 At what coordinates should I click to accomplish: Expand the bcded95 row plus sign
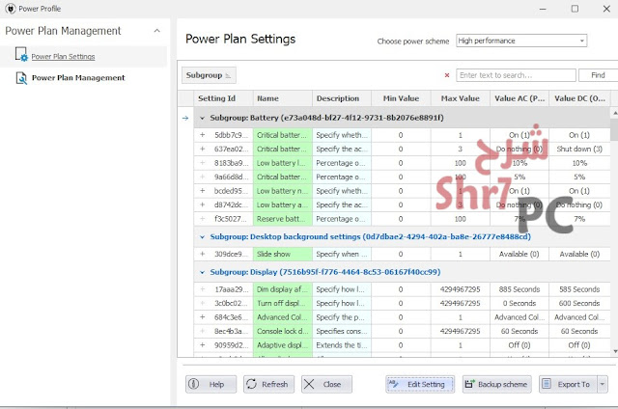coord(202,191)
